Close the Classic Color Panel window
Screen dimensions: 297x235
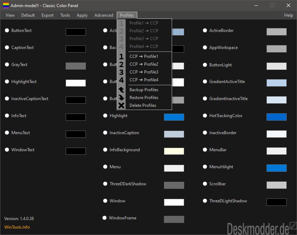[288, 5]
